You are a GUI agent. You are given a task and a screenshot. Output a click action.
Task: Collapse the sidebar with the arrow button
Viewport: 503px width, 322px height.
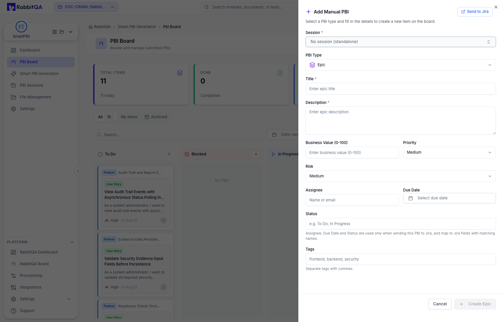pos(78,171)
